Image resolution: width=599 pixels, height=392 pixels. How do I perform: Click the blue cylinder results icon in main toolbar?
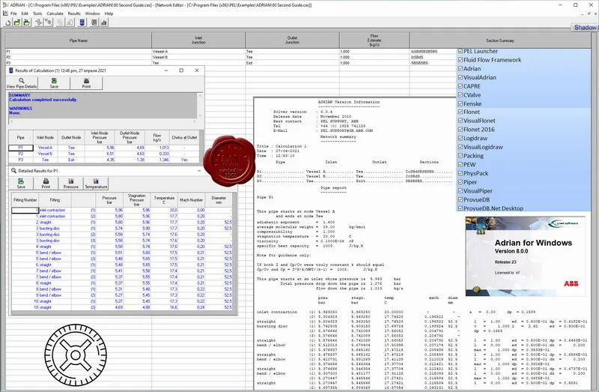tap(82, 23)
